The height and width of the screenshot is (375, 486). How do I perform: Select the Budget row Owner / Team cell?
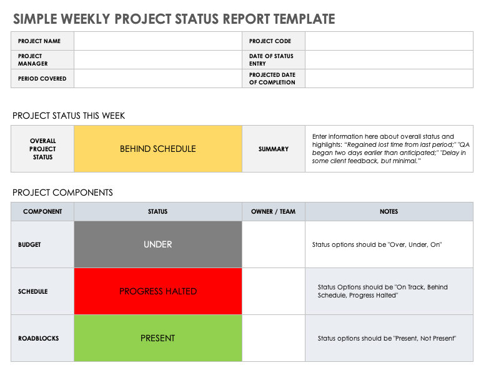273,244
